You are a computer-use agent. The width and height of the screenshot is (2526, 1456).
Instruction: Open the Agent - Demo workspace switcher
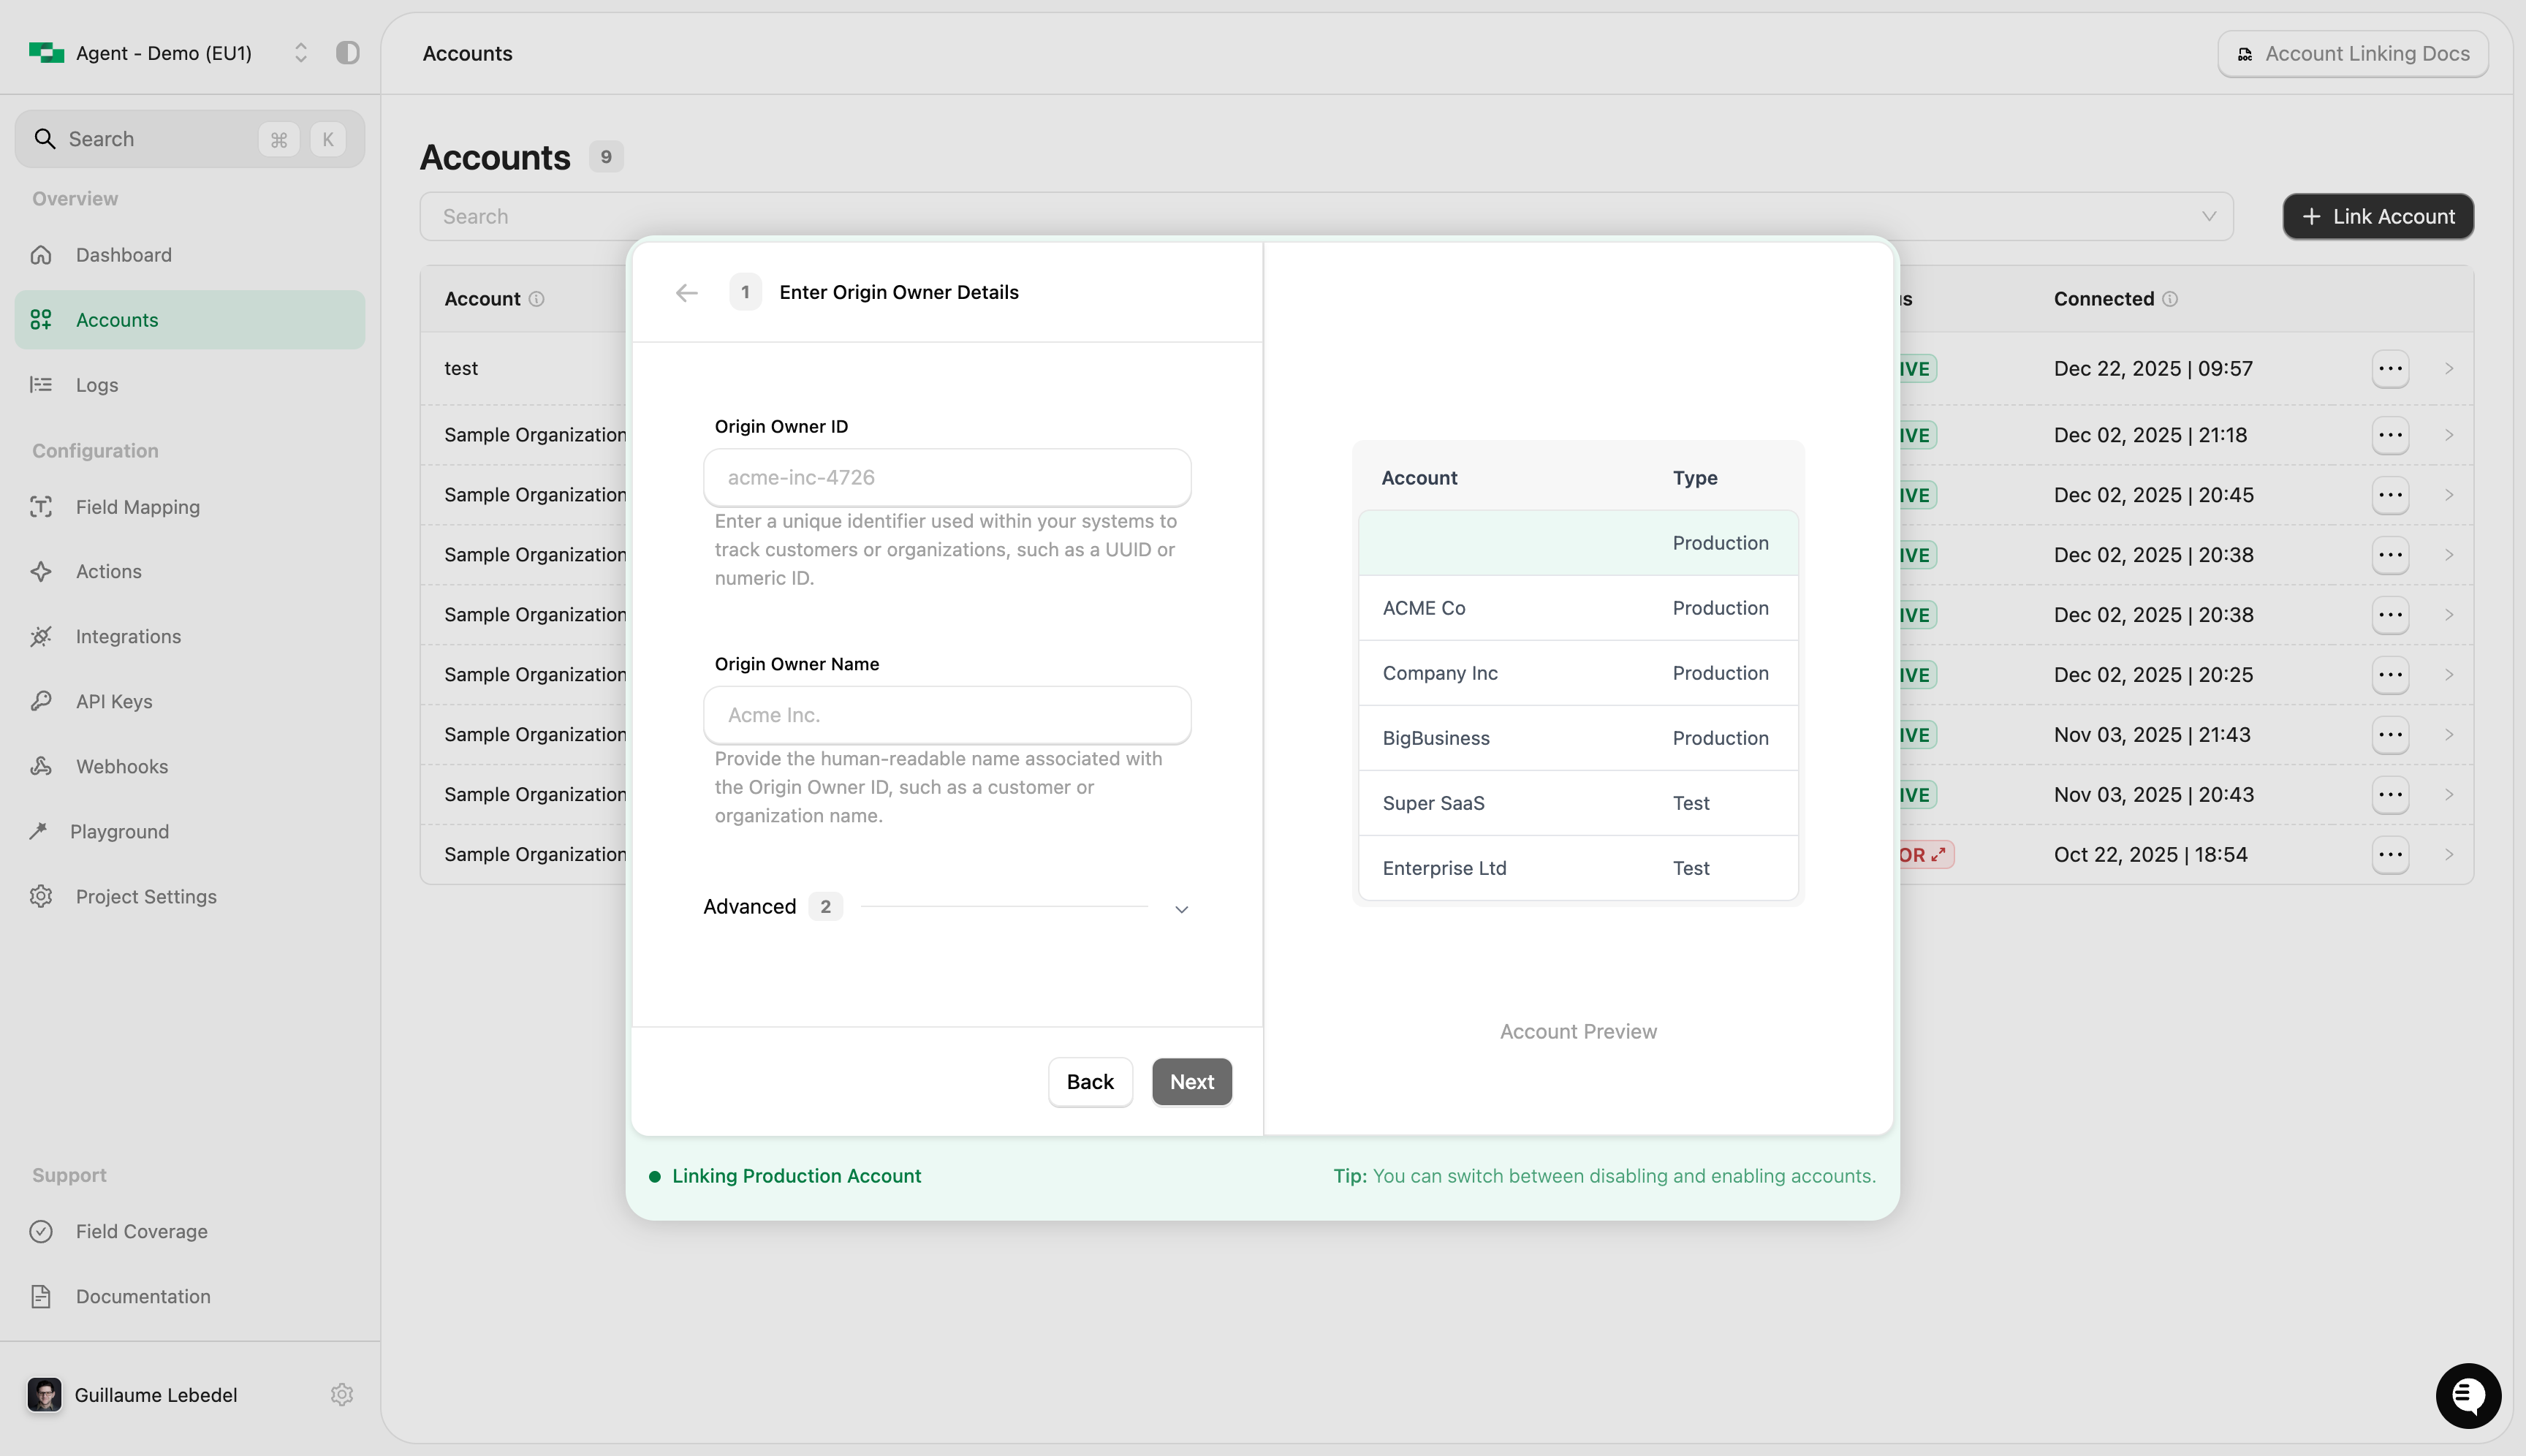[300, 53]
